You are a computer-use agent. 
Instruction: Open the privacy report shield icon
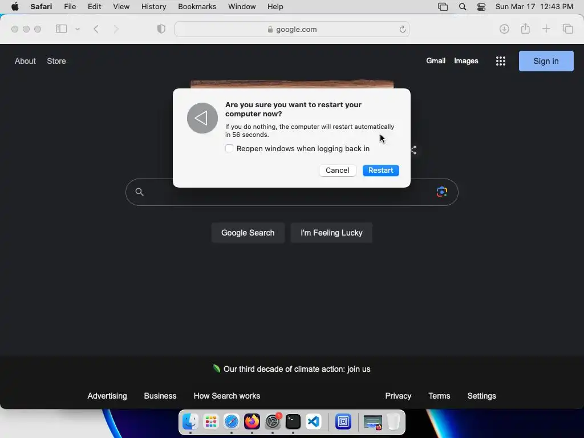[161, 29]
